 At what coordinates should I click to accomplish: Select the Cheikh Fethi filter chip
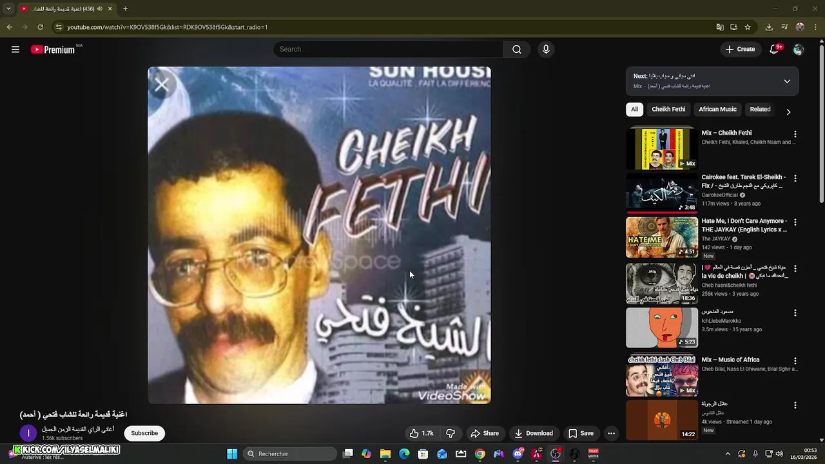[668, 110]
